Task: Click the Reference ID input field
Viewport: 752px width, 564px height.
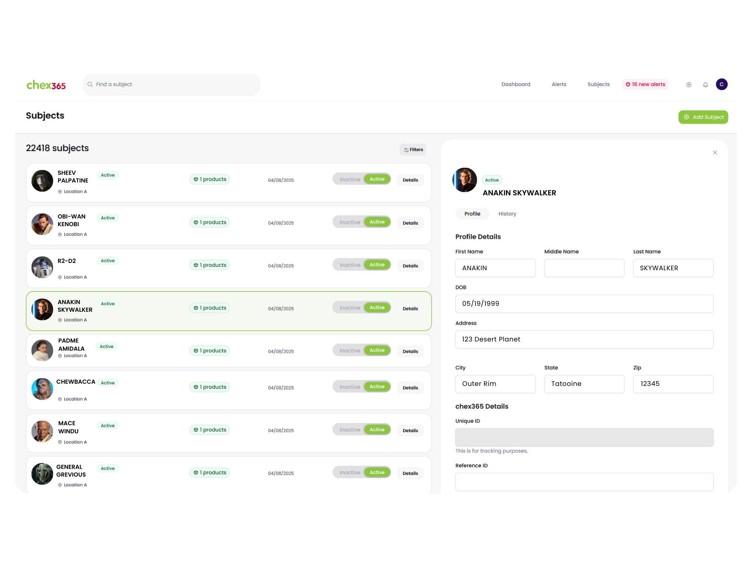Action: (584, 482)
